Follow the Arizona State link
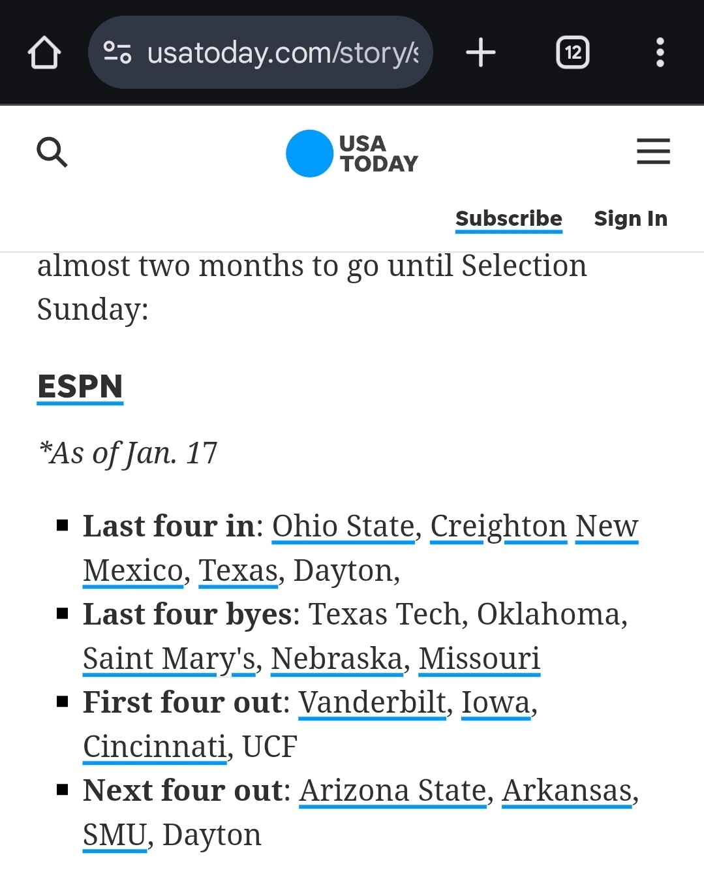Screen dimensions: 704x883 click(393, 790)
